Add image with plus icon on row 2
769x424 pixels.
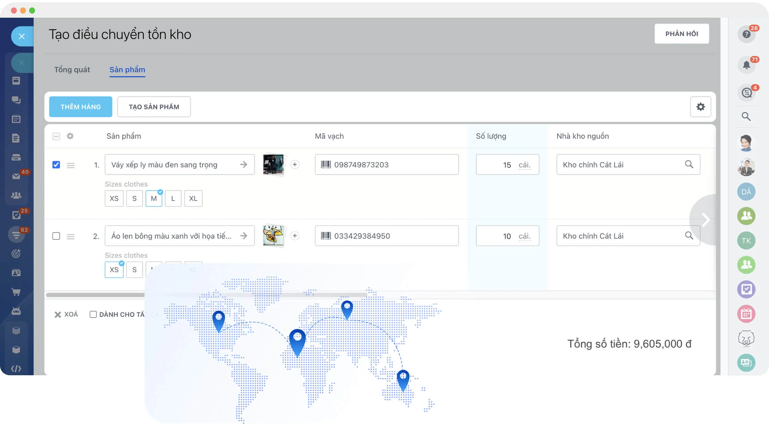[x=295, y=236]
